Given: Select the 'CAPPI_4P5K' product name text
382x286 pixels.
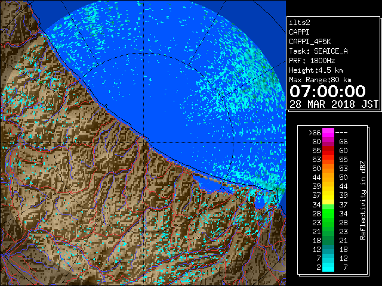Looking at the screenshot, I should [x=310, y=42].
